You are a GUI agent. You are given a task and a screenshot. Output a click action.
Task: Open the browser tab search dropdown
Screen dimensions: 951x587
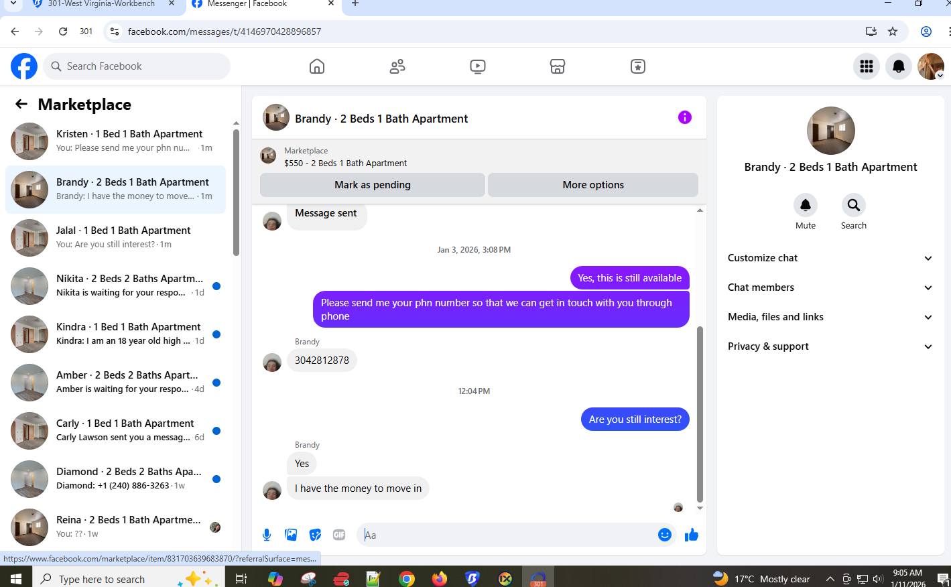(x=13, y=4)
